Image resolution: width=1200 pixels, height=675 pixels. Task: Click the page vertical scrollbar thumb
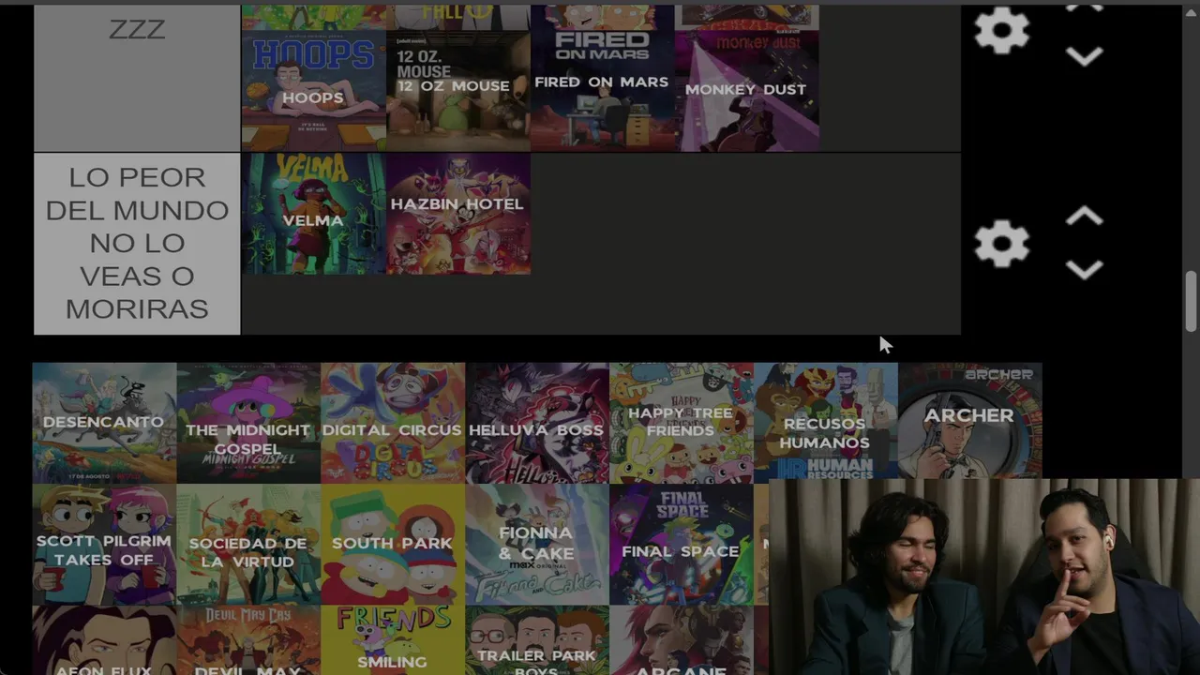1191,301
